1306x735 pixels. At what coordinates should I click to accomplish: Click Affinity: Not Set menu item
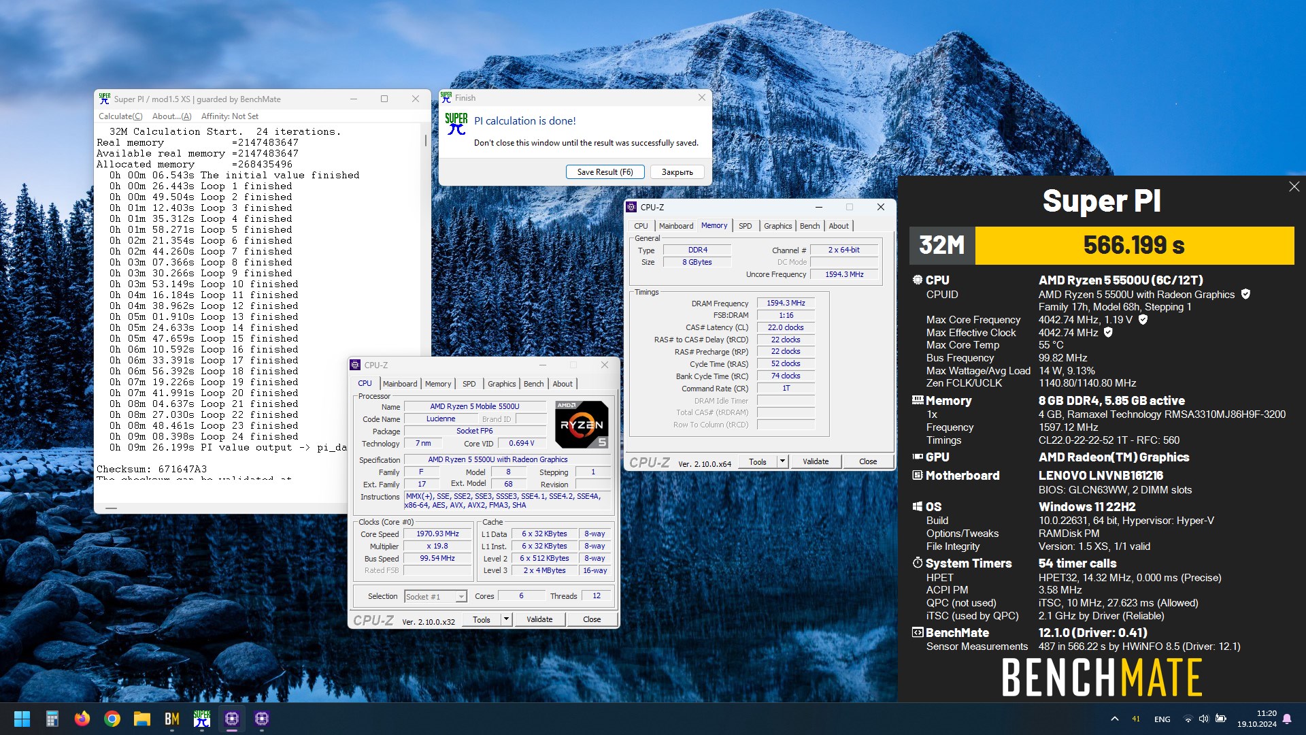pos(229,116)
